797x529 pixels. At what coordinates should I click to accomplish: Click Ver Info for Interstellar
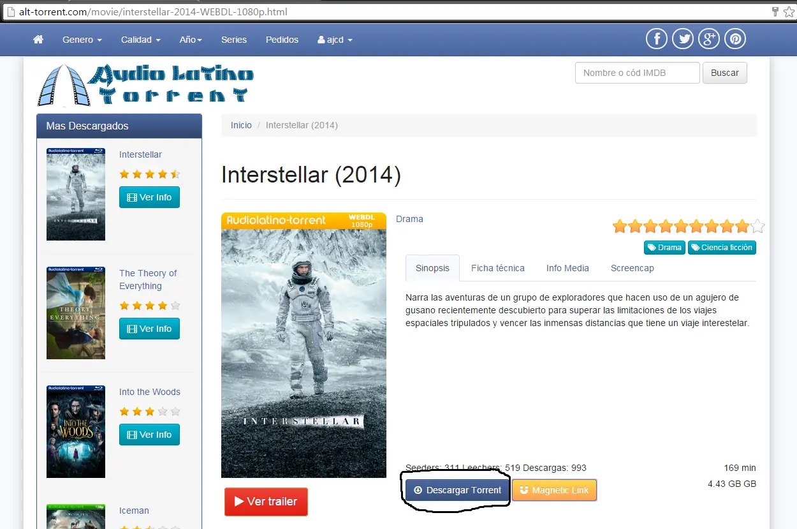(149, 197)
